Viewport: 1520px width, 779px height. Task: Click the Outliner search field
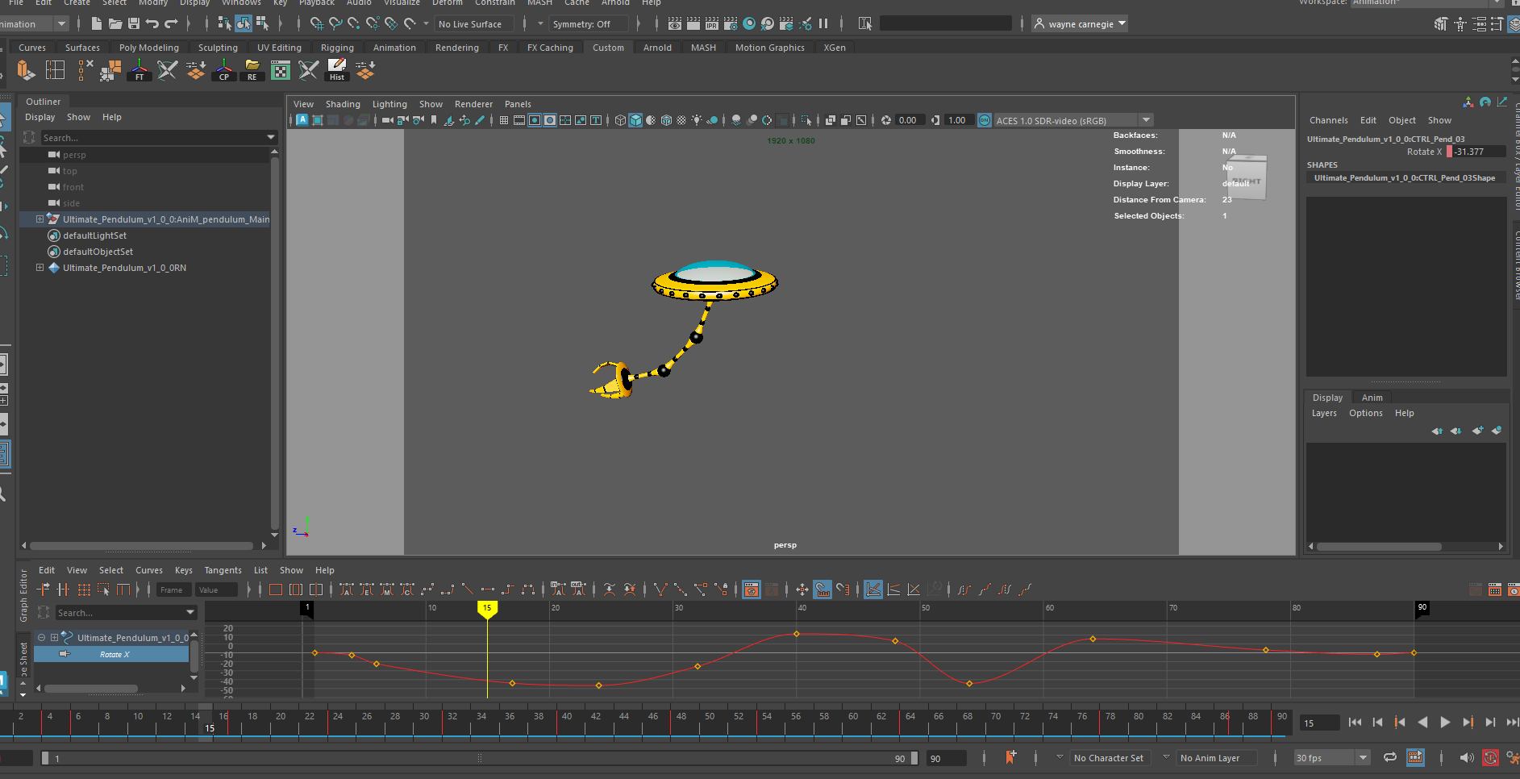(x=152, y=138)
